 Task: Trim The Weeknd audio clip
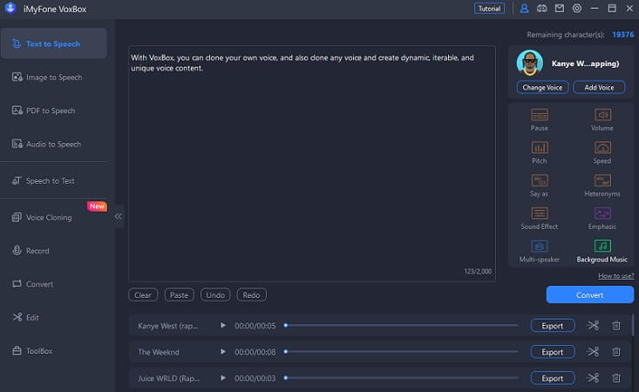click(593, 352)
